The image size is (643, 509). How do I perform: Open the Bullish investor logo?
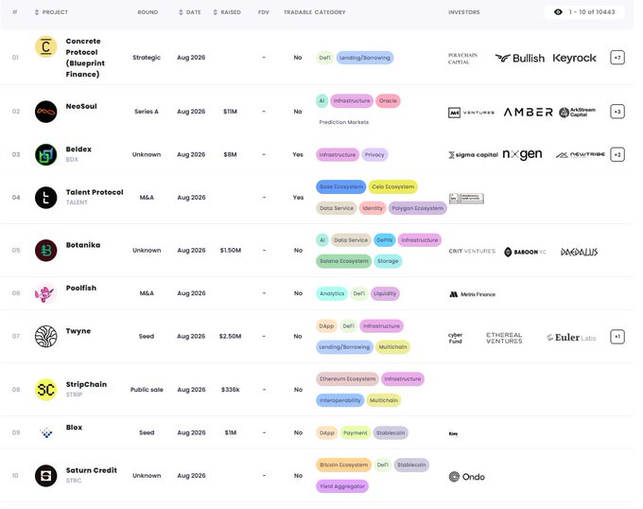point(519,59)
